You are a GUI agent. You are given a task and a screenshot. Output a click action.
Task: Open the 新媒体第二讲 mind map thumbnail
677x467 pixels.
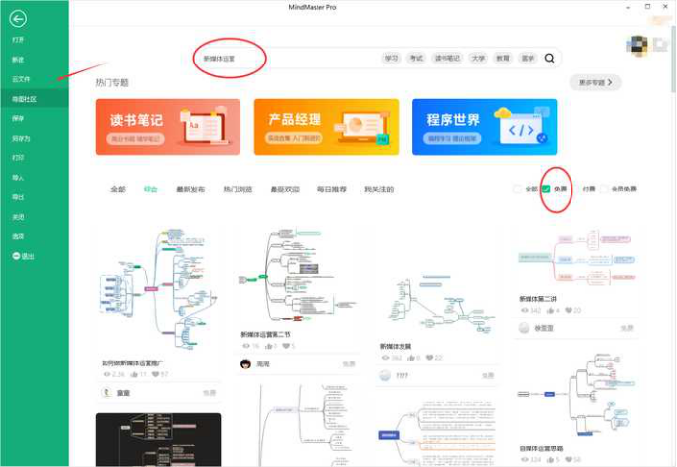click(x=576, y=257)
